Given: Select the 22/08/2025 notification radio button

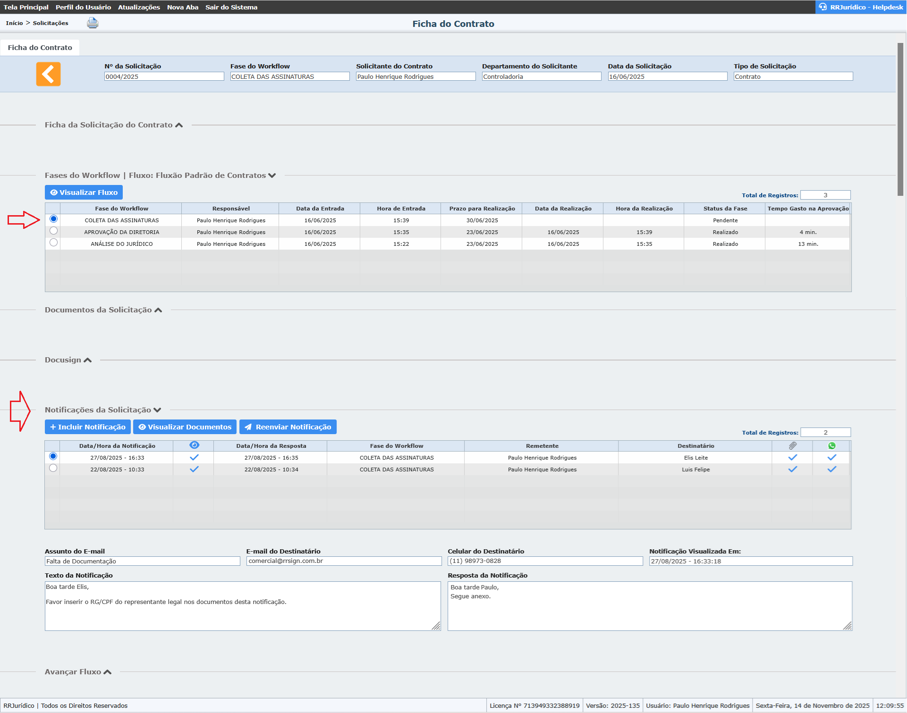Looking at the screenshot, I should click(x=53, y=468).
